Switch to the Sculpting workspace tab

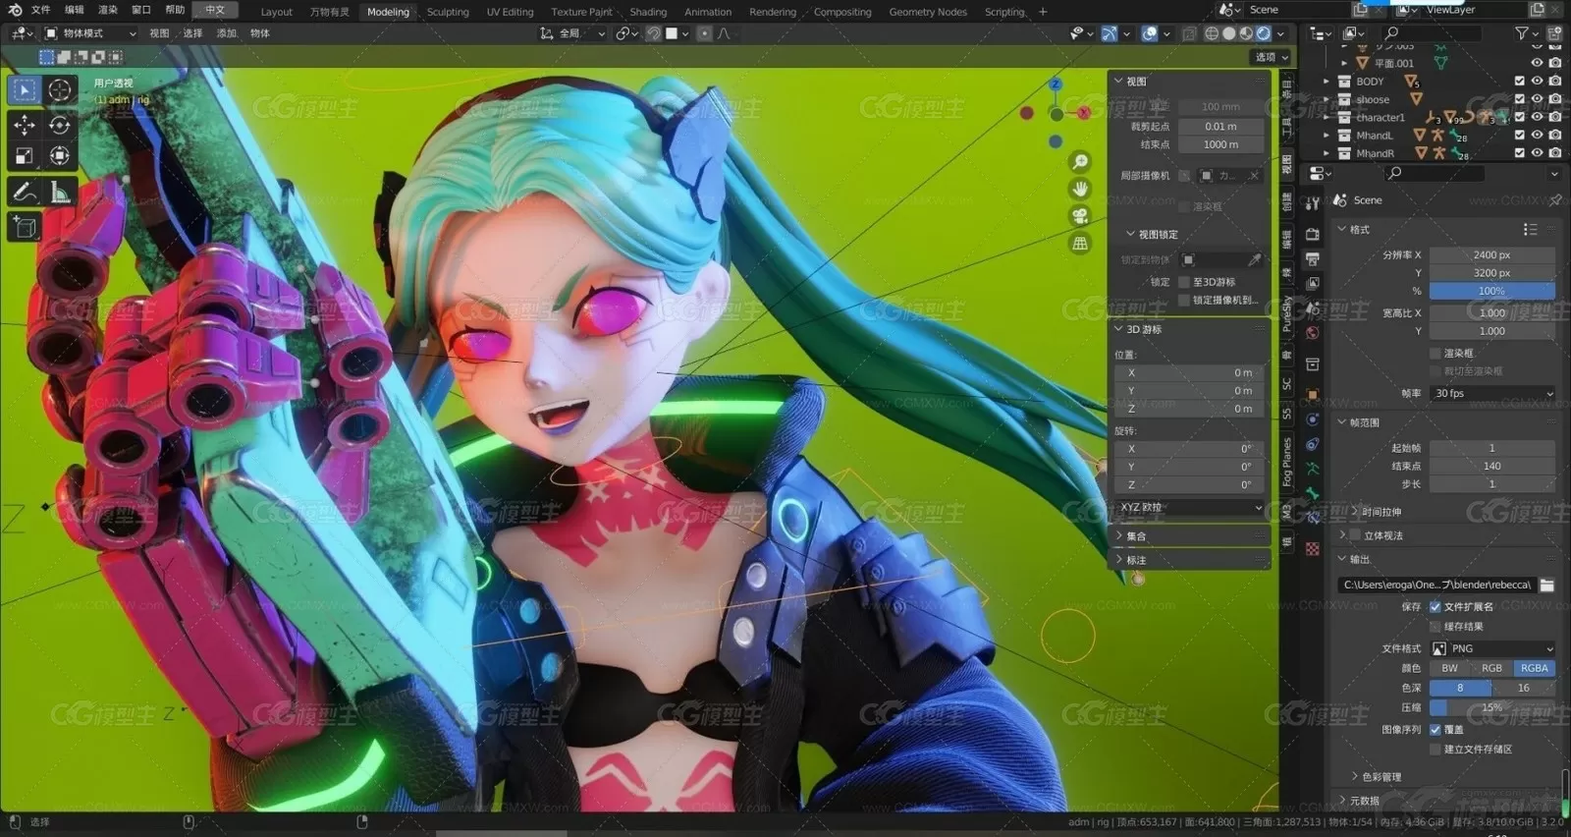tap(448, 12)
